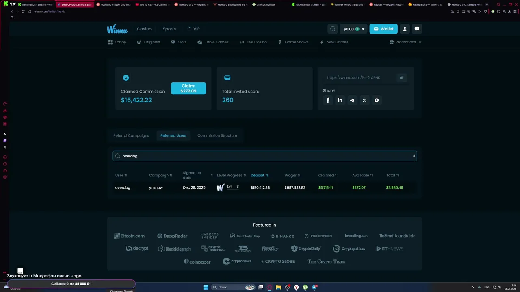Share referral link on X
The width and height of the screenshot is (520, 292).
tap(364, 100)
